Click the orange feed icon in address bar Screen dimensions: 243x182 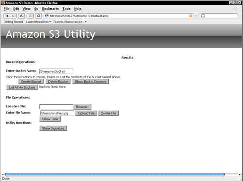[191, 16]
